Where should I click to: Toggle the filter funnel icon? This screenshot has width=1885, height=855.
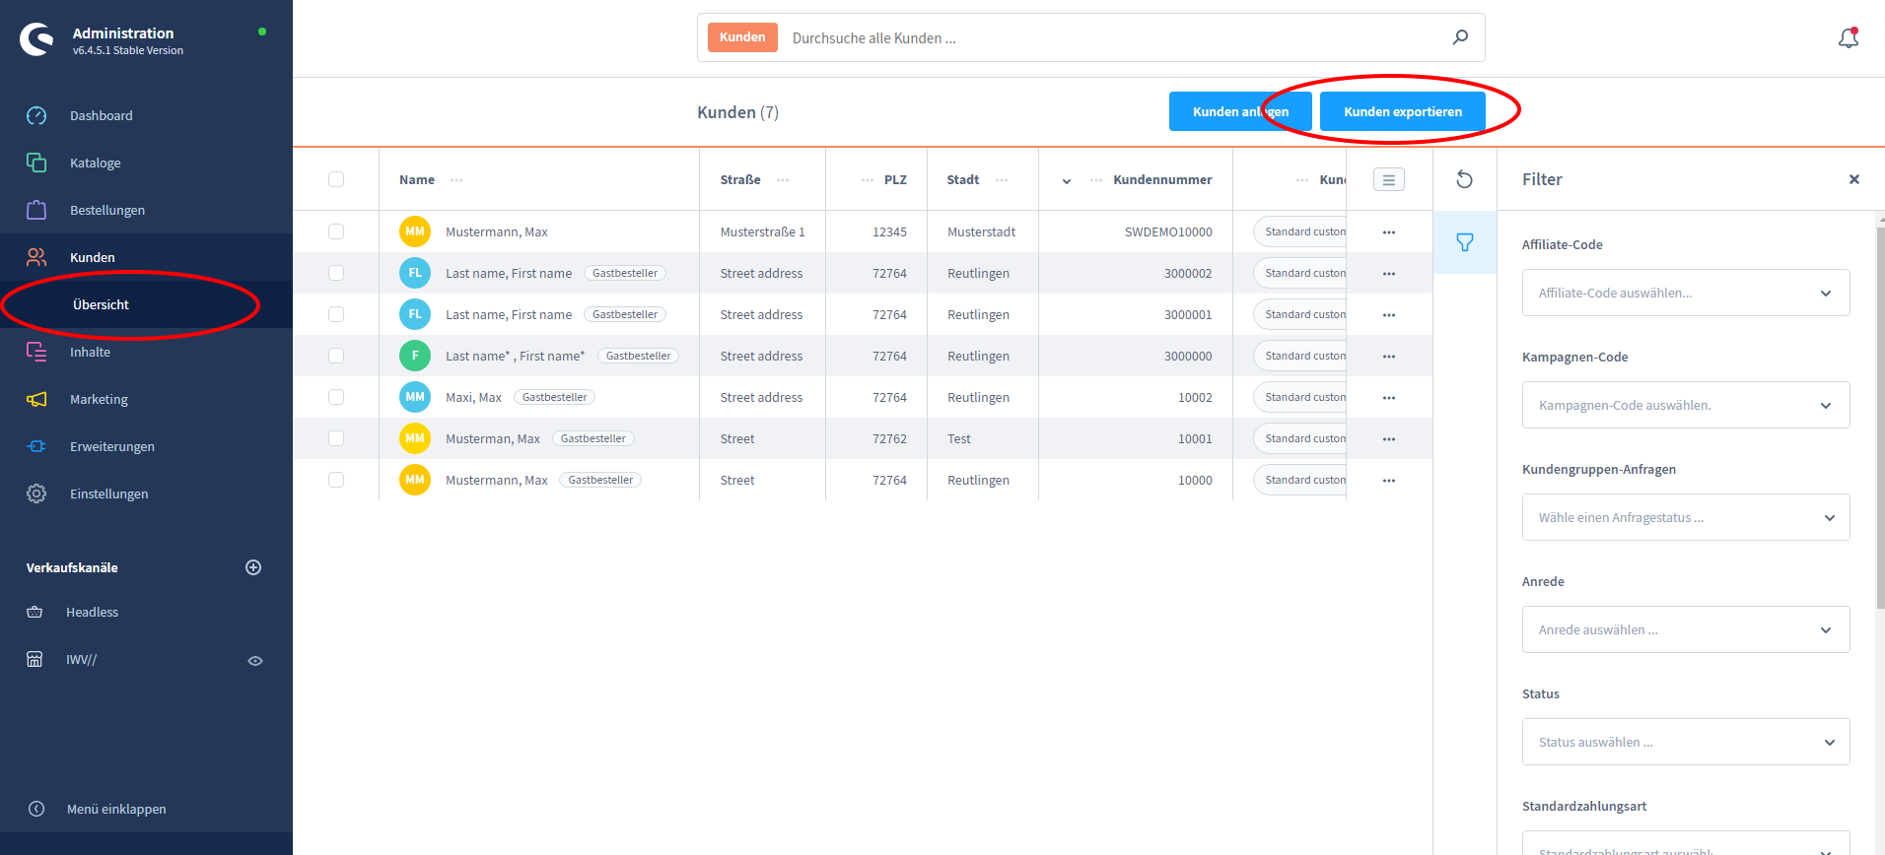coord(1464,242)
